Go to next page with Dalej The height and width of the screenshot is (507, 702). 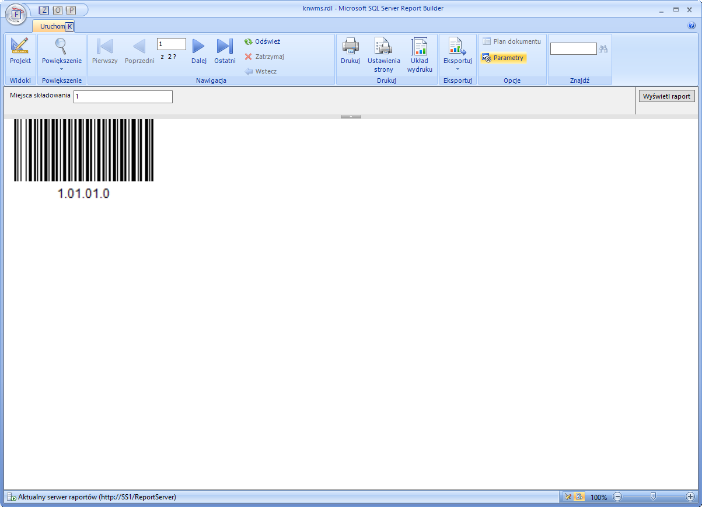coord(199,51)
